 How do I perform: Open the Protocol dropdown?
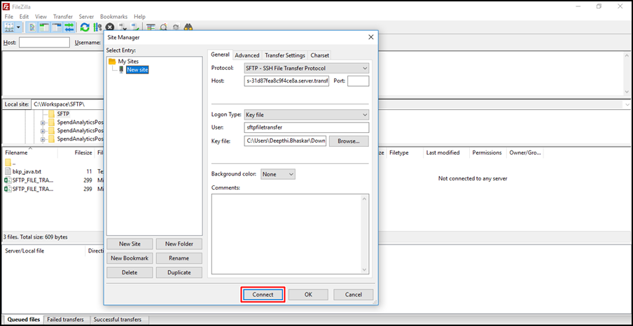(x=307, y=68)
